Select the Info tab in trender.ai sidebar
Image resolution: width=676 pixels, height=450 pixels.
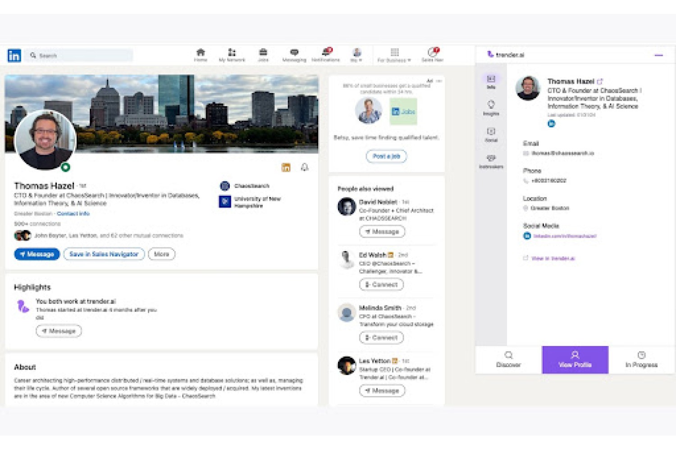[x=491, y=82]
